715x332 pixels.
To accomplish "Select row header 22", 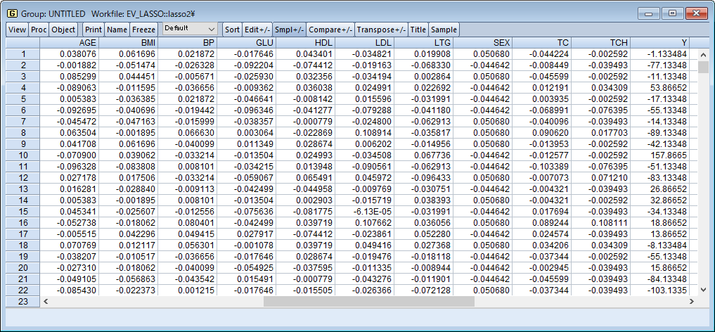I will point(23,290).
